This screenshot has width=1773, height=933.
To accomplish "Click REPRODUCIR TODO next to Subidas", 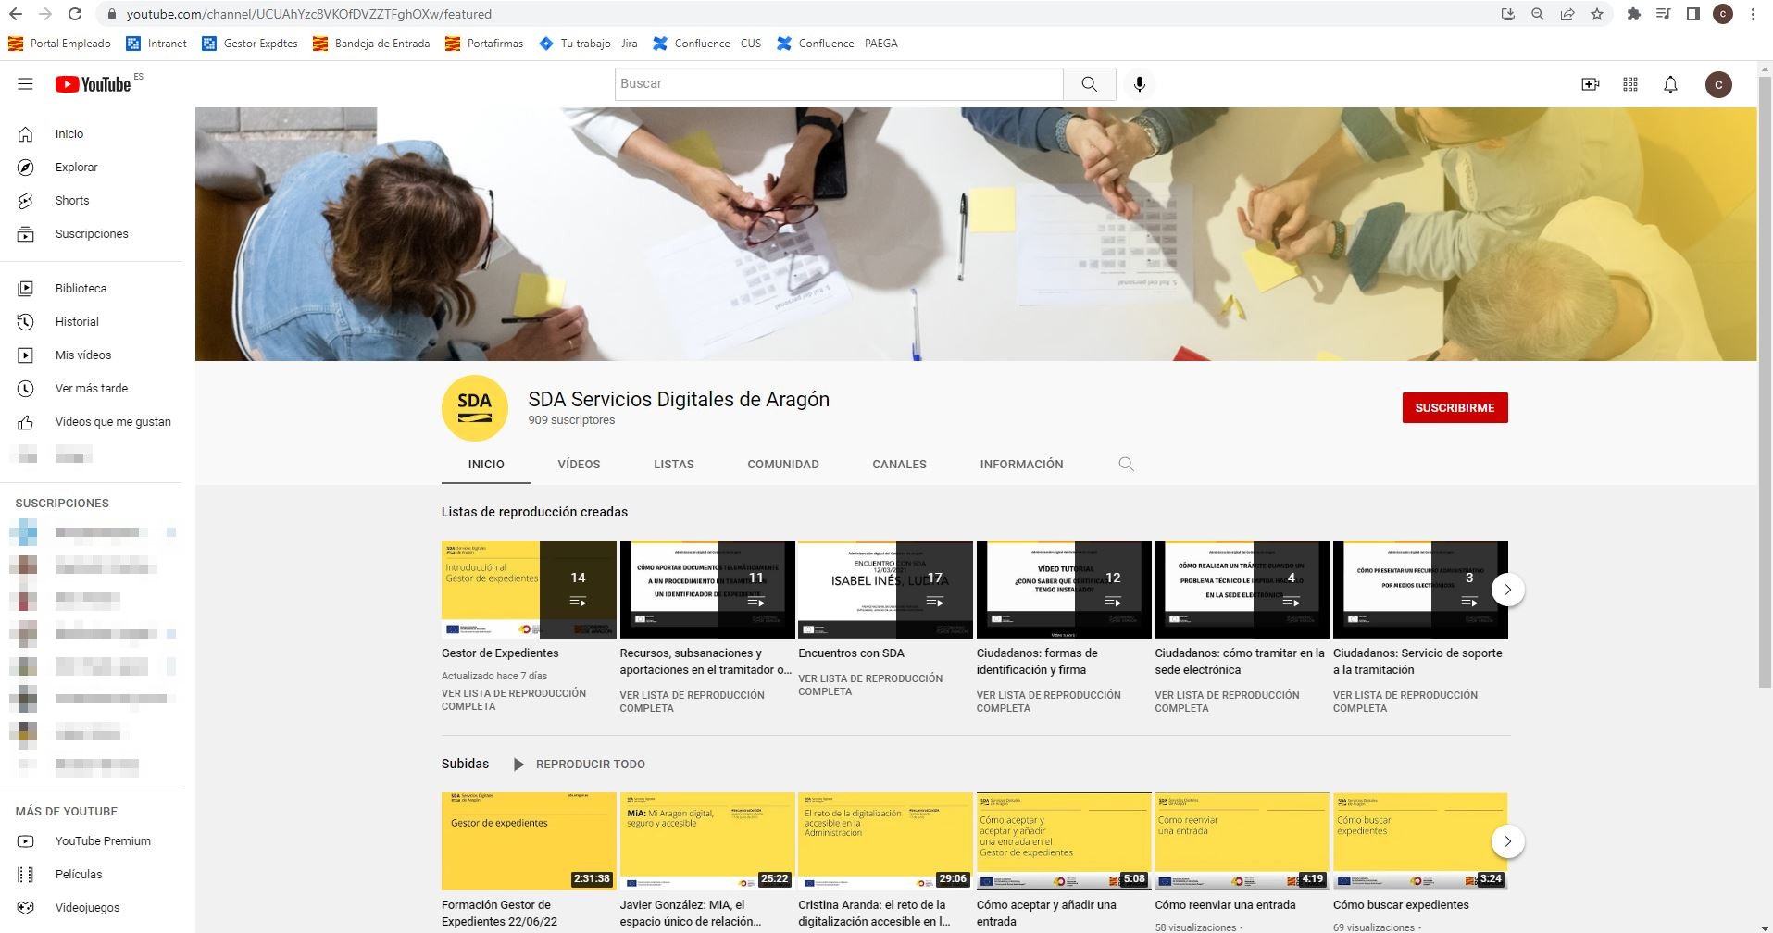I will click(580, 765).
